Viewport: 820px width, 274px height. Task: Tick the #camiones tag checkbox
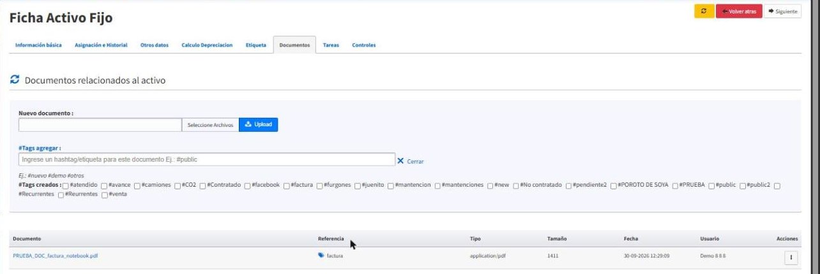point(137,185)
